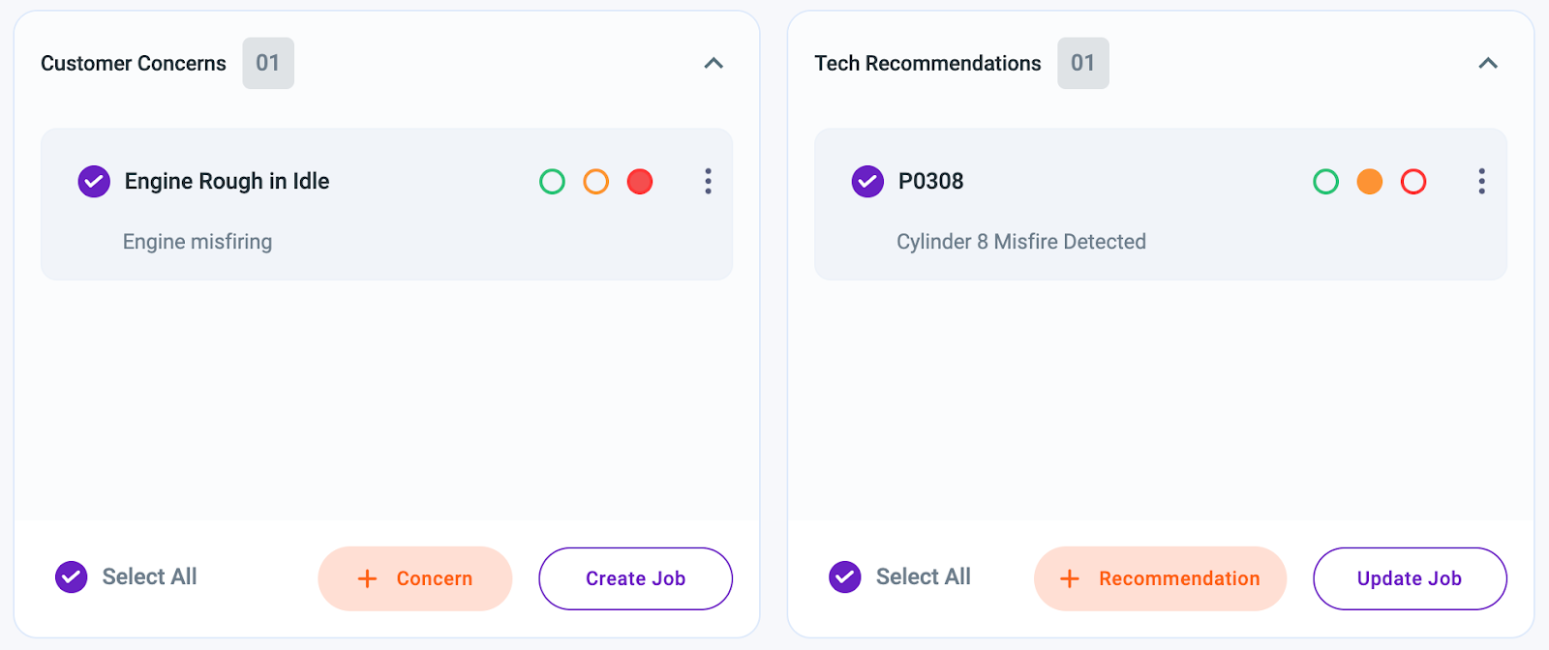1549x650 pixels.
Task: Set Engine Rough in Idle priority to green
Action: tap(552, 181)
